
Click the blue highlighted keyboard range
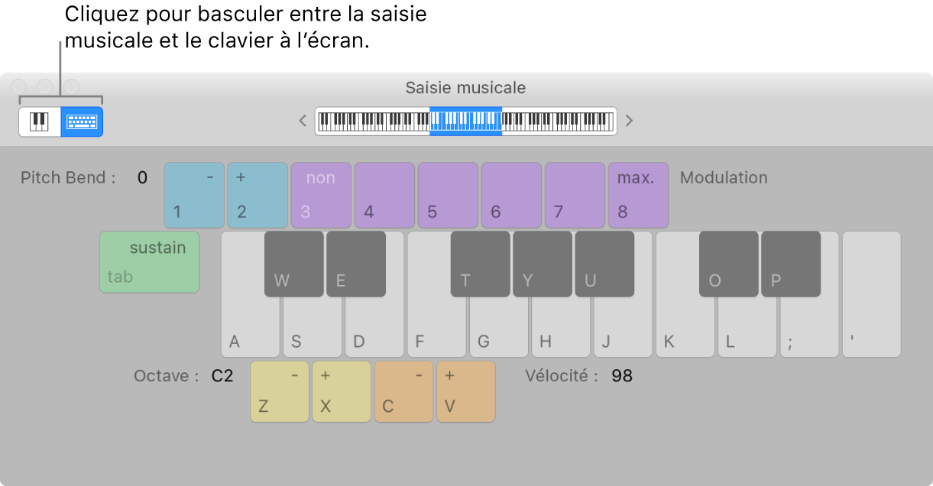point(466,121)
